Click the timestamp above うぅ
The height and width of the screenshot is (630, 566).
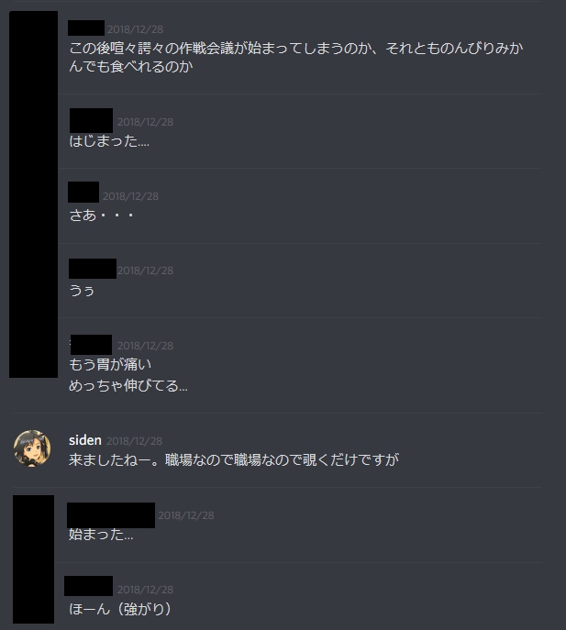click(x=145, y=271)
